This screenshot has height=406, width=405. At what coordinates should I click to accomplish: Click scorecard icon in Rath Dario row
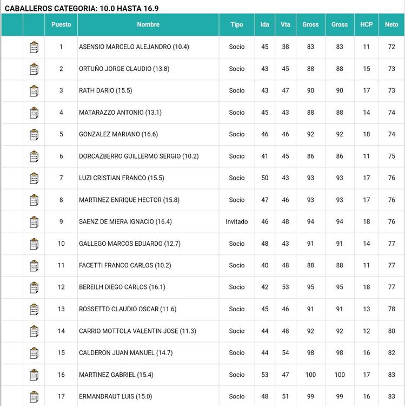point(34,91)
